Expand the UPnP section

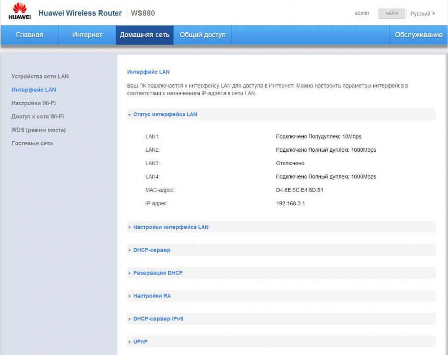(140, 342)
